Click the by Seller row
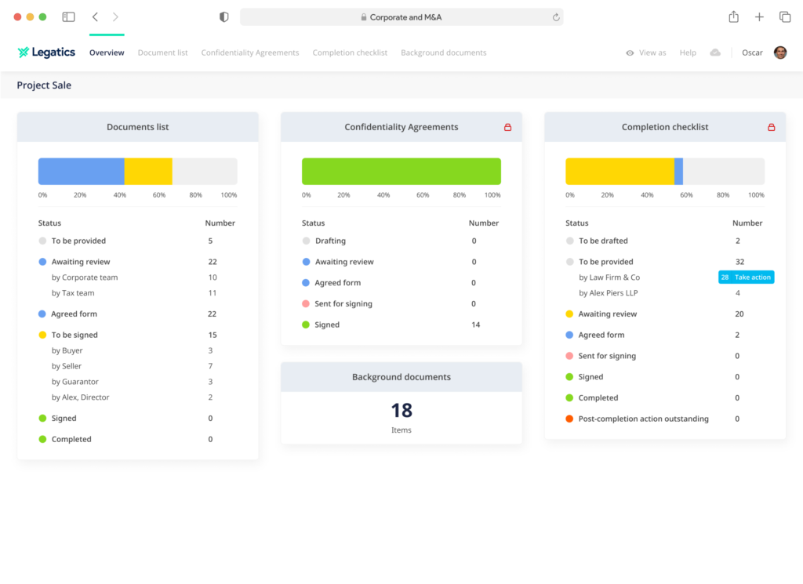 click(138, 366)
